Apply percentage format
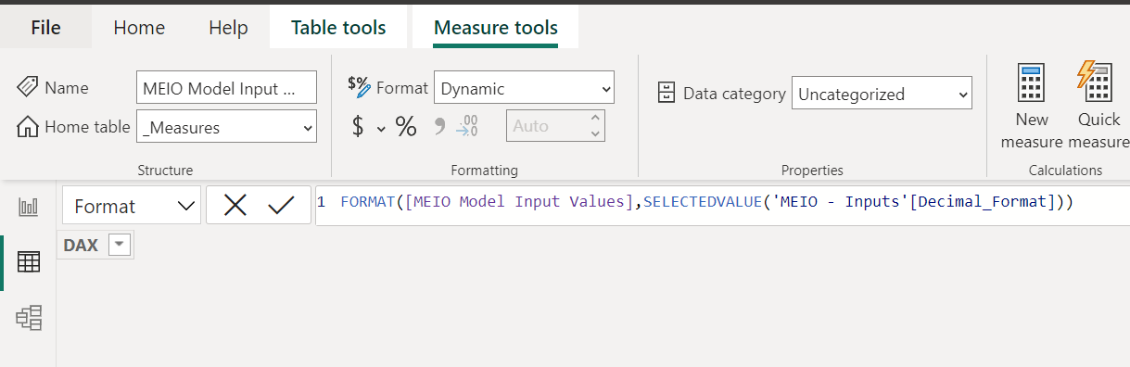 (406, 126)
